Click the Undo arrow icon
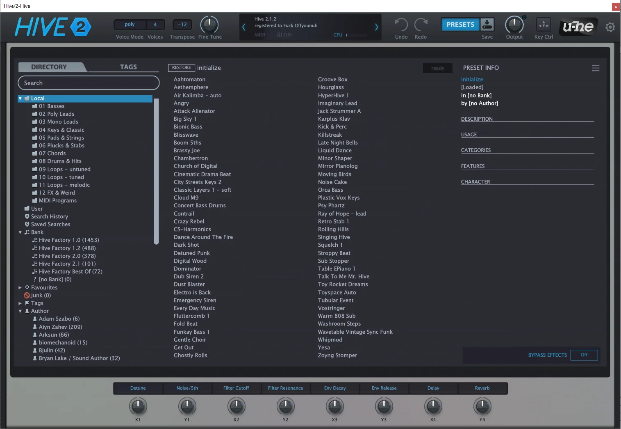 pyautogui.click(x=401, y=25)
